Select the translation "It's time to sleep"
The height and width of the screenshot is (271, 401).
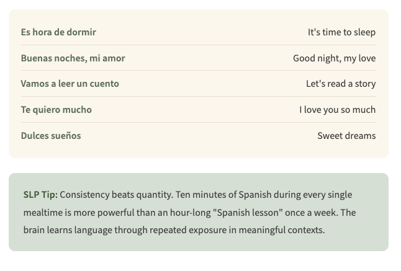click(341, 32)
